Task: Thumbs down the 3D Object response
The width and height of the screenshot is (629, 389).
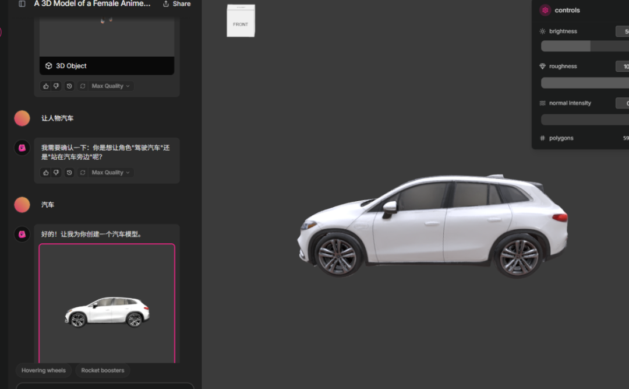Action: click(x=56, y=86)
